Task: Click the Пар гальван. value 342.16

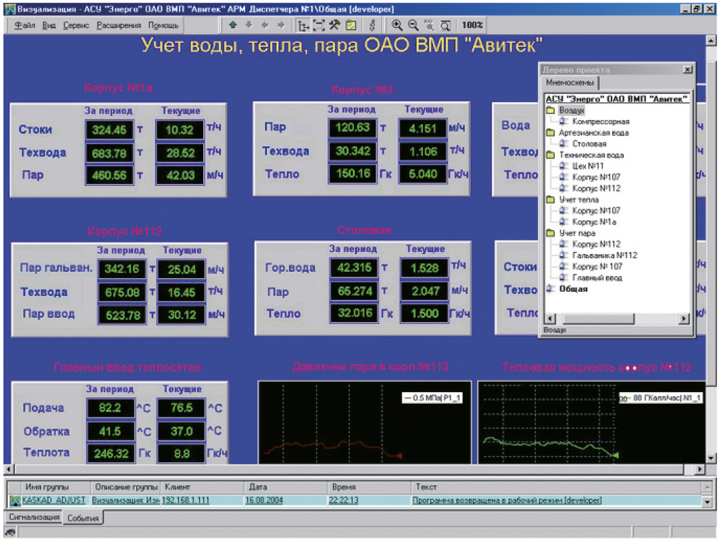Action: tap(121, 269)
